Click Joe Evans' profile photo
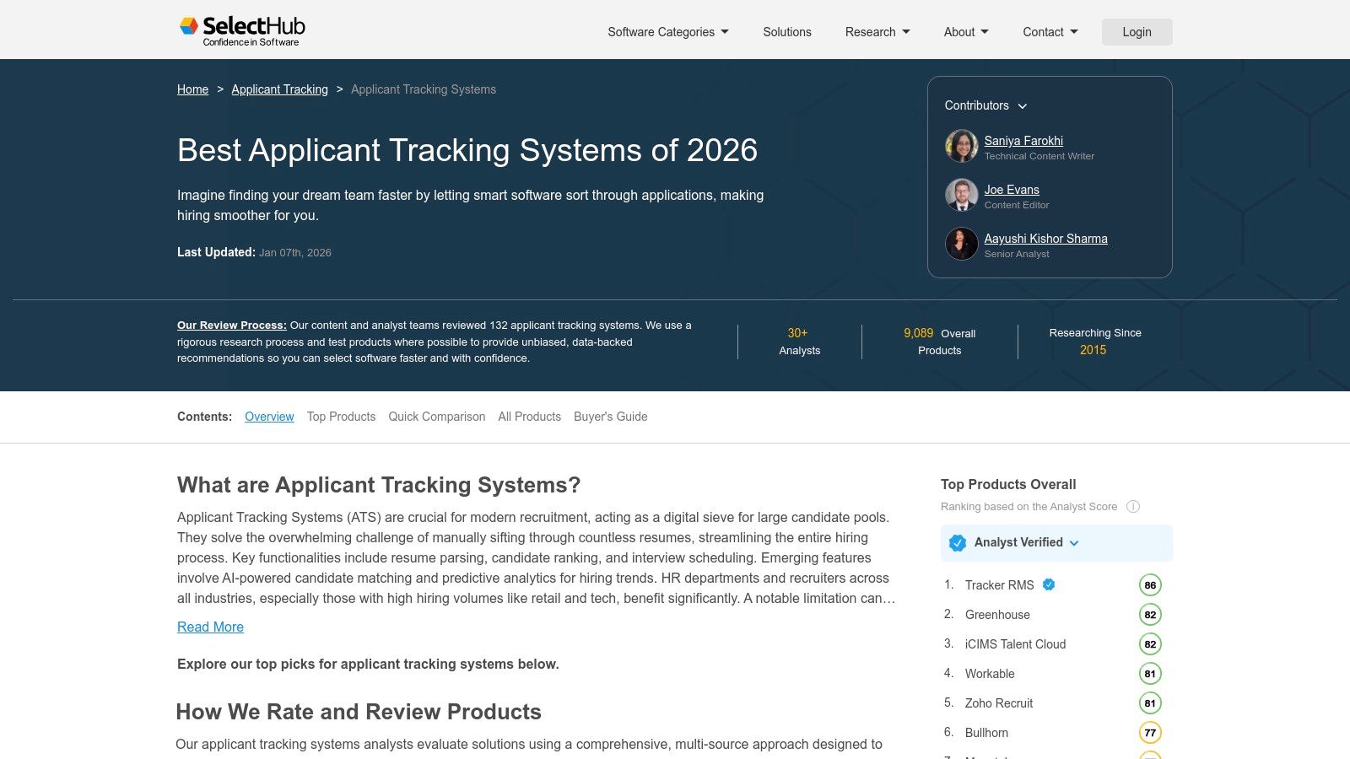 click(x=961, y=195)
